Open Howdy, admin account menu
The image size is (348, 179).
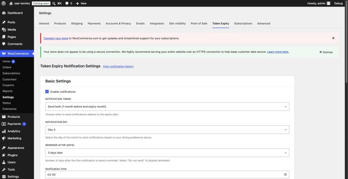319,3
